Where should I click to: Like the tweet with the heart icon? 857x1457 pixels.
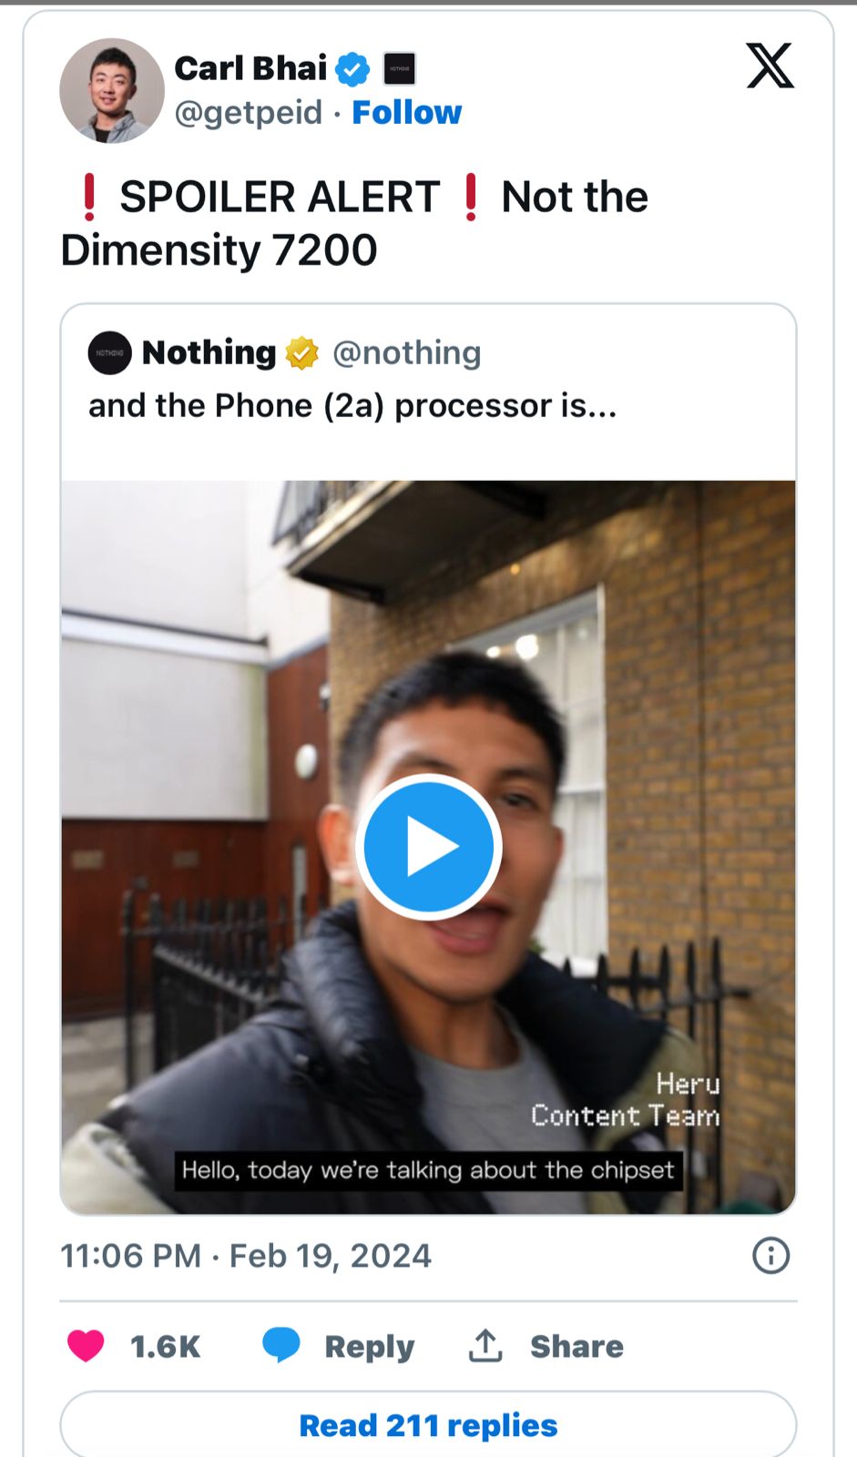[x=86, y=1346]
